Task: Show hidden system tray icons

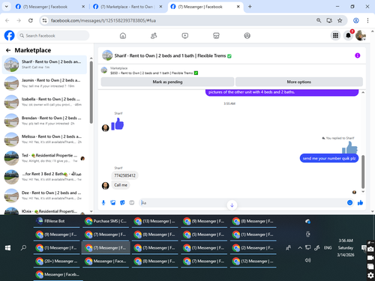Action: coord(300,248)
